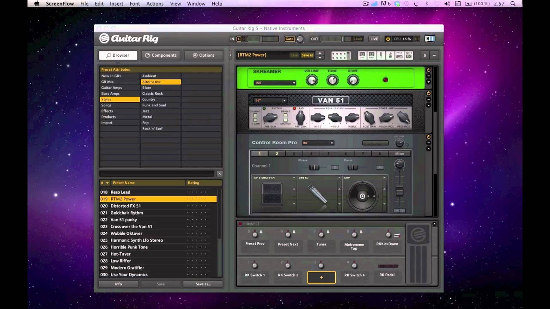Toggle the Control Room Pro power button
Image resolution: width=550 pixels, height=309 pixels.
[428, 137]
